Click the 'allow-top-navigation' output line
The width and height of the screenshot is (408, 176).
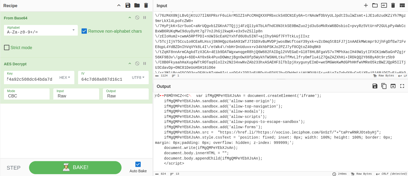pos(223,106)
